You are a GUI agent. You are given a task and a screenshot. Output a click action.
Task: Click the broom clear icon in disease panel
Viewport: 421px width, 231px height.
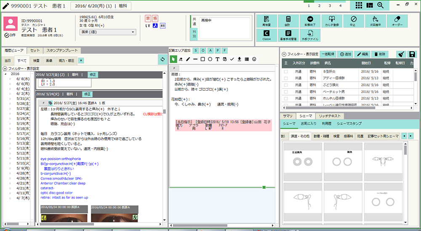(x=401, y=54)
